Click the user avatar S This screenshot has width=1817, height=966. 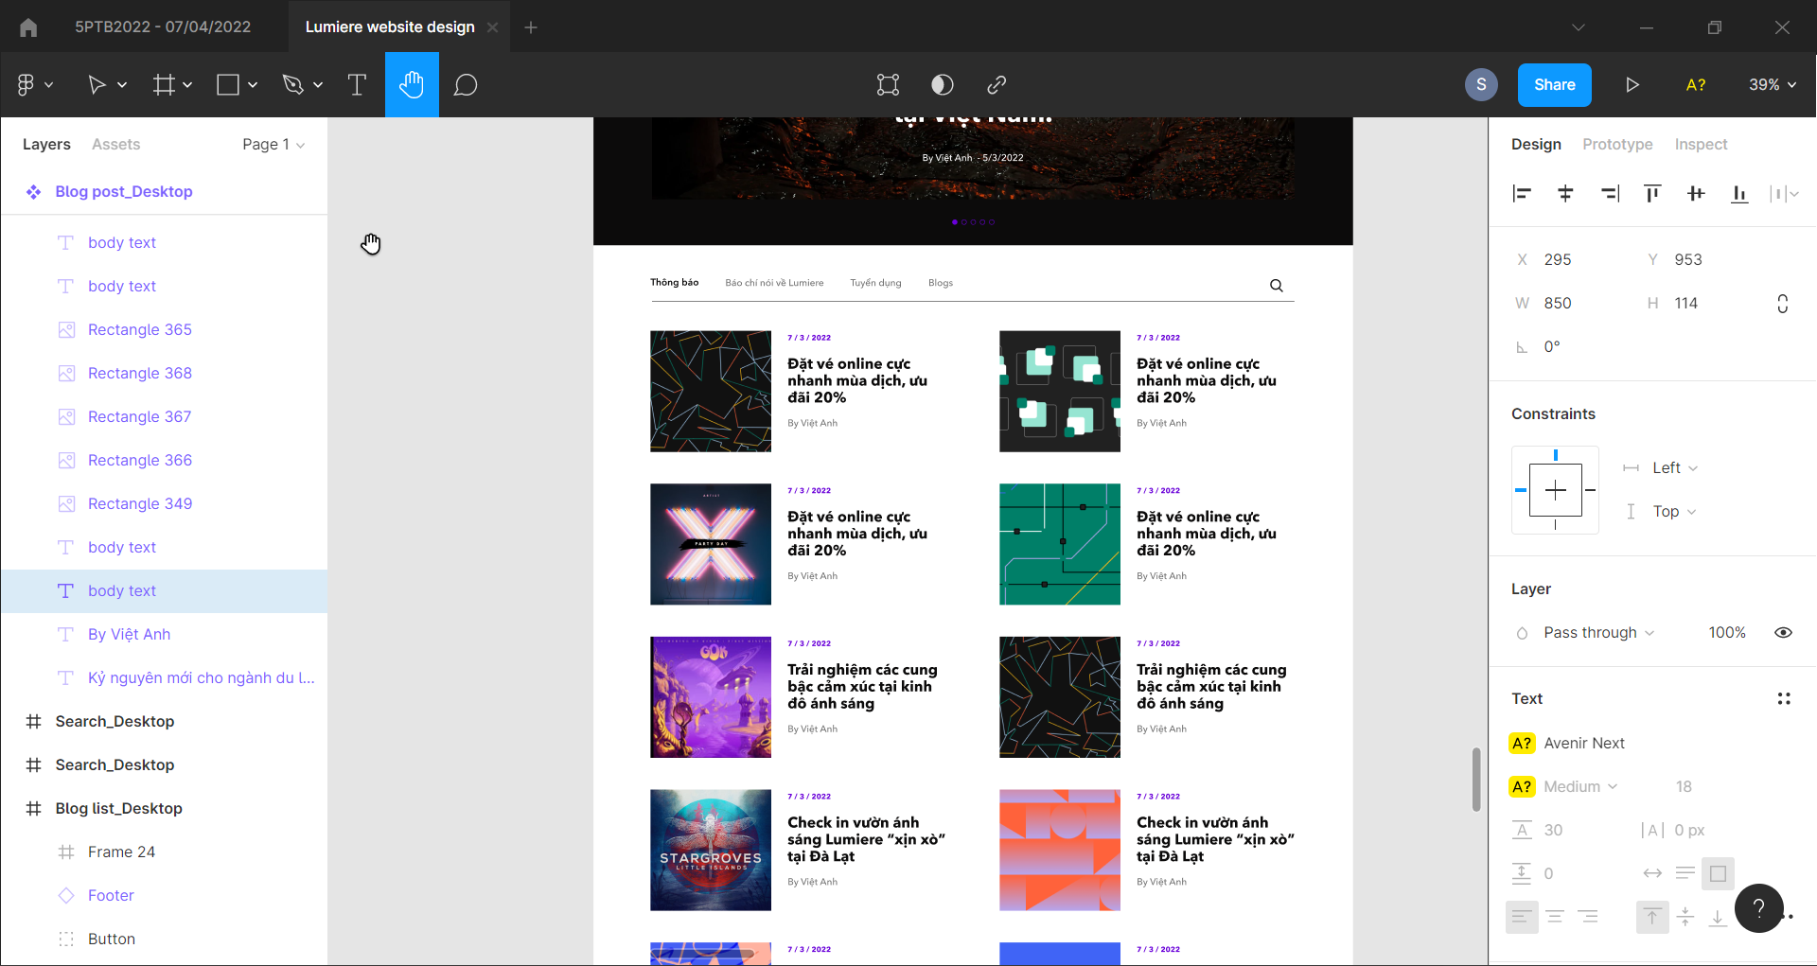click(1482, 85)
